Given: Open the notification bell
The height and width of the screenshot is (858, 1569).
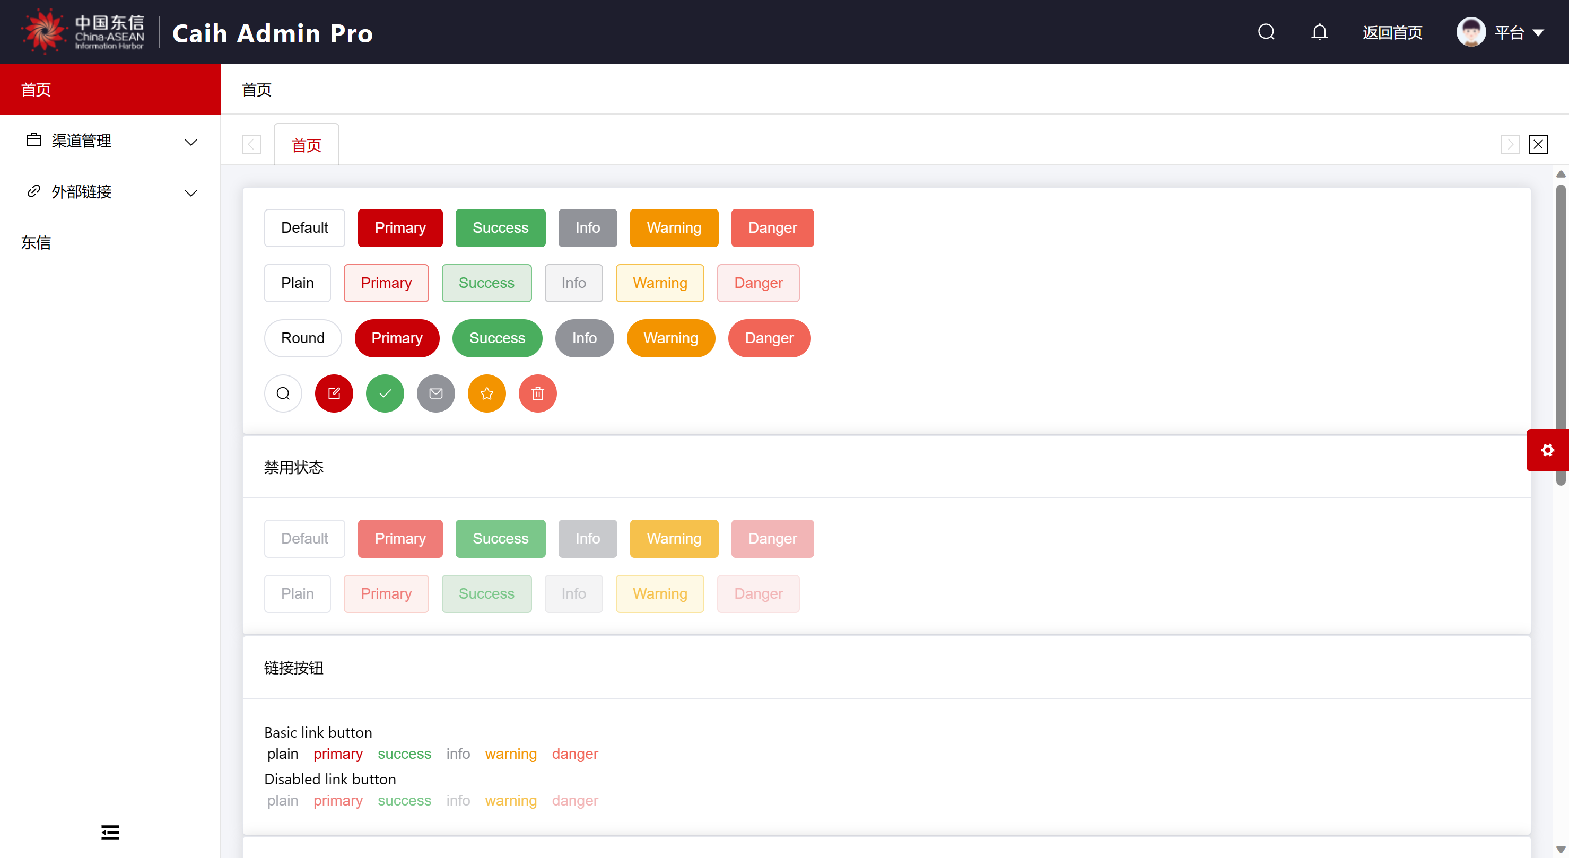Looking at the screenshot, I should 1319,32.
